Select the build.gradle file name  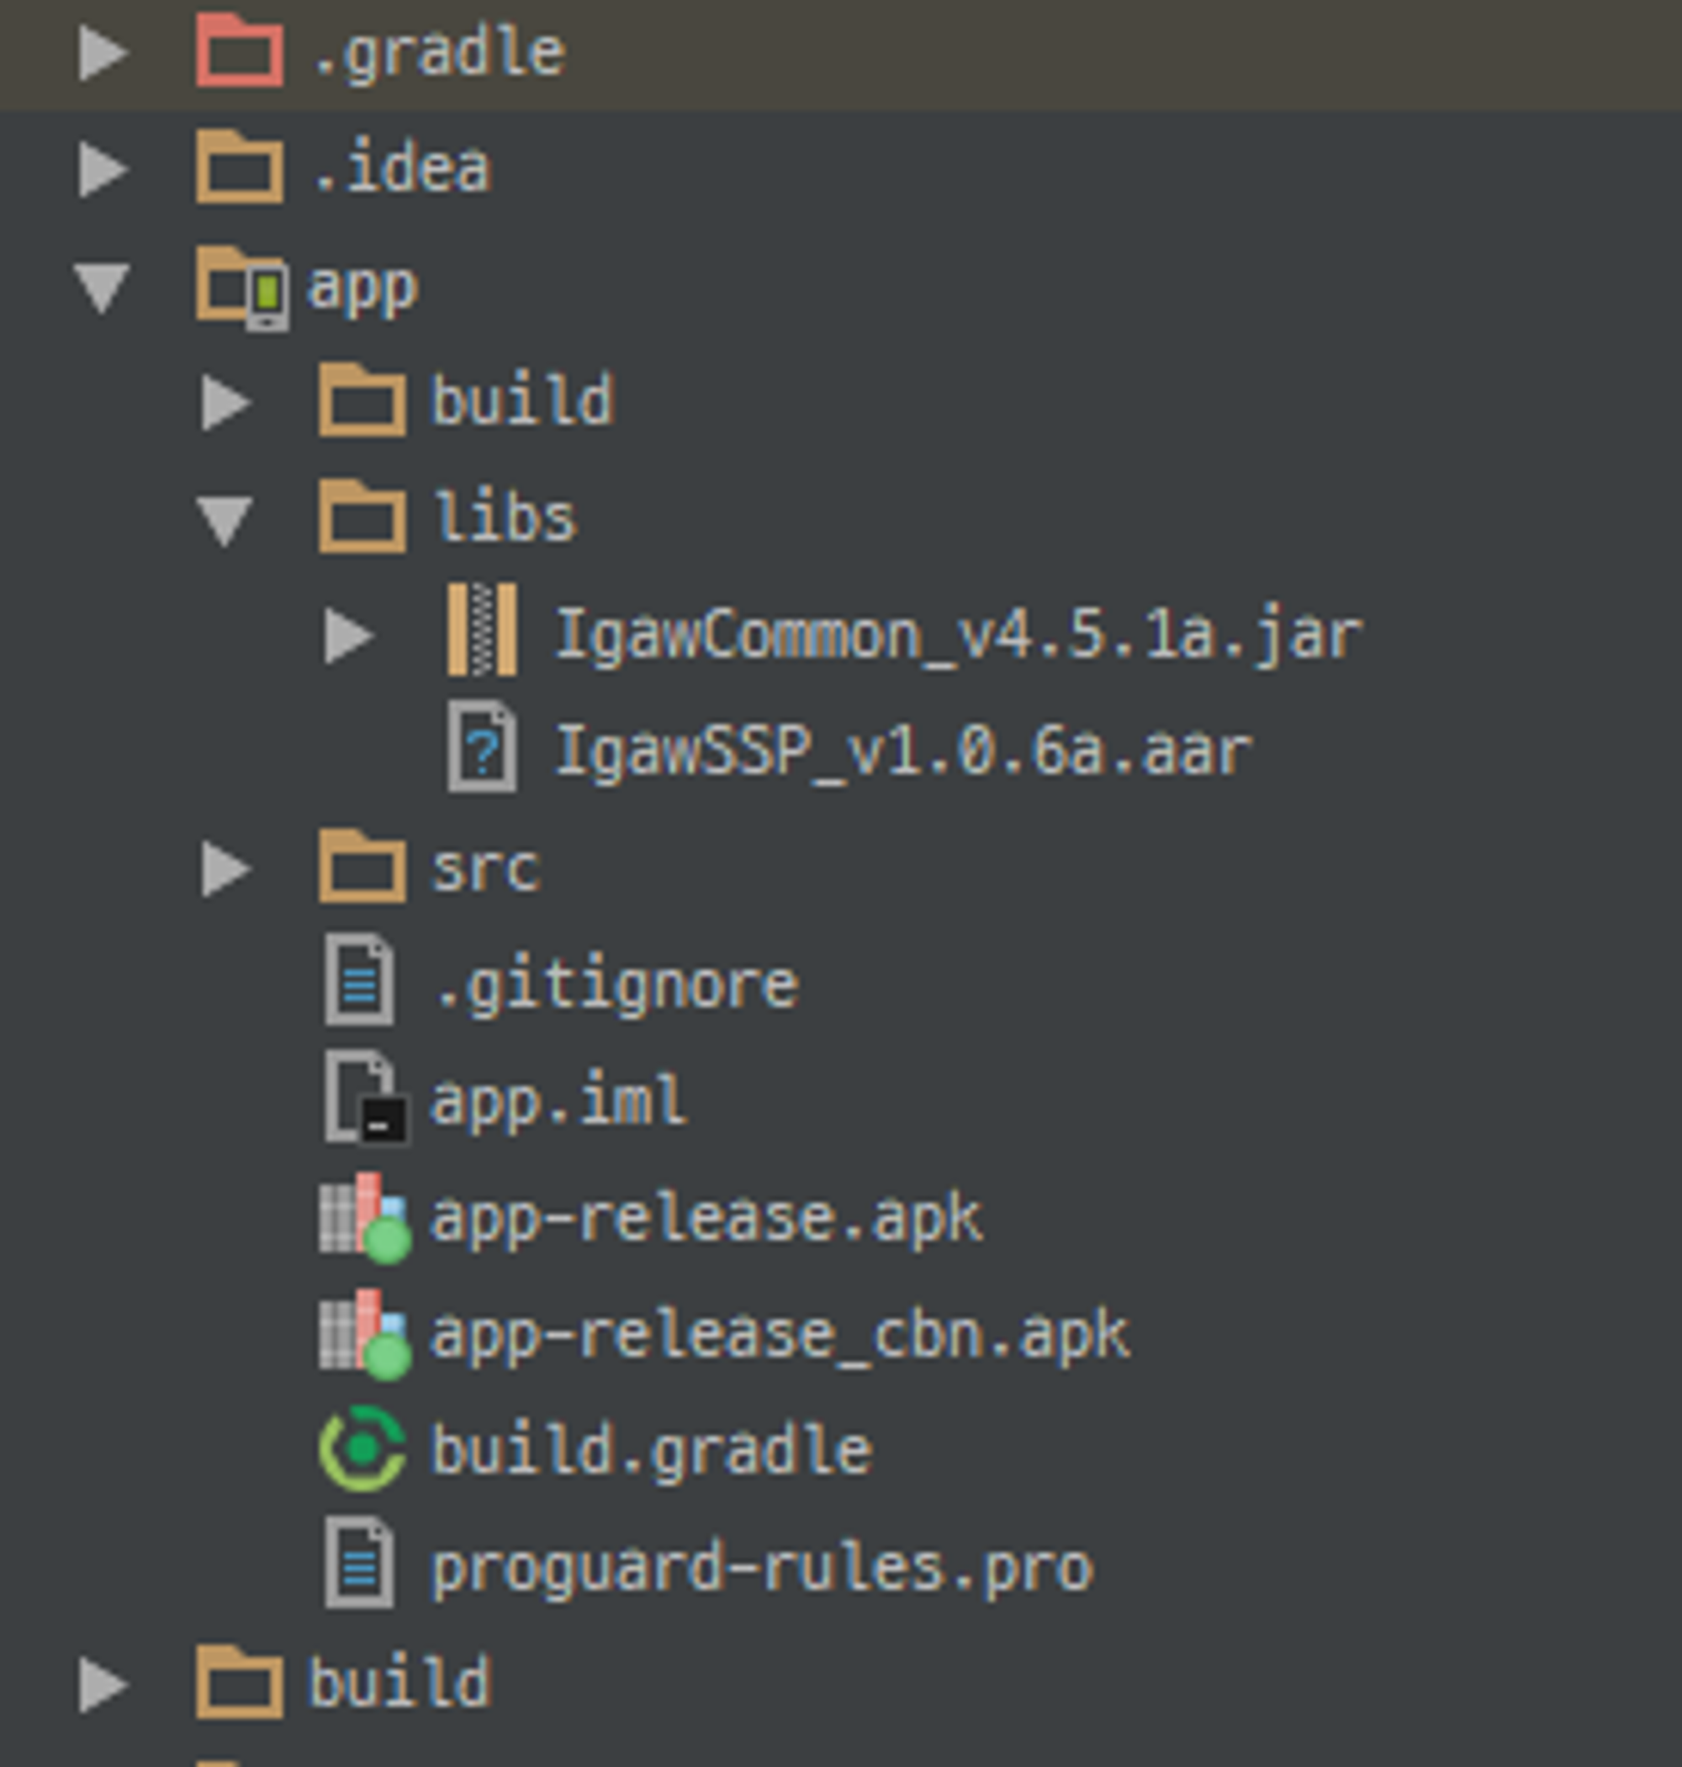(651, 1450)
